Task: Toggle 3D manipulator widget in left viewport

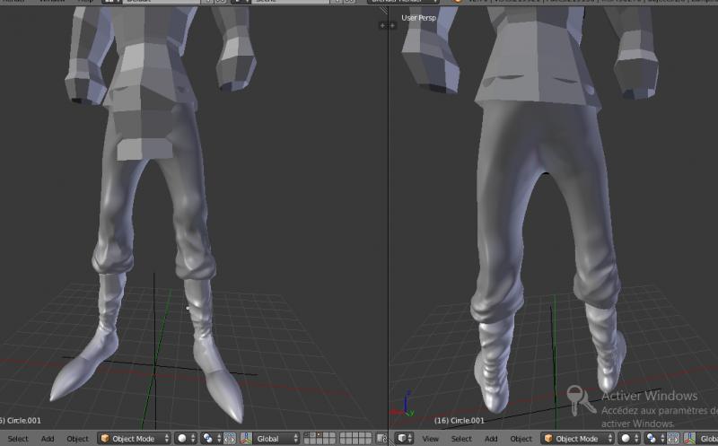Action: (246, 439)
